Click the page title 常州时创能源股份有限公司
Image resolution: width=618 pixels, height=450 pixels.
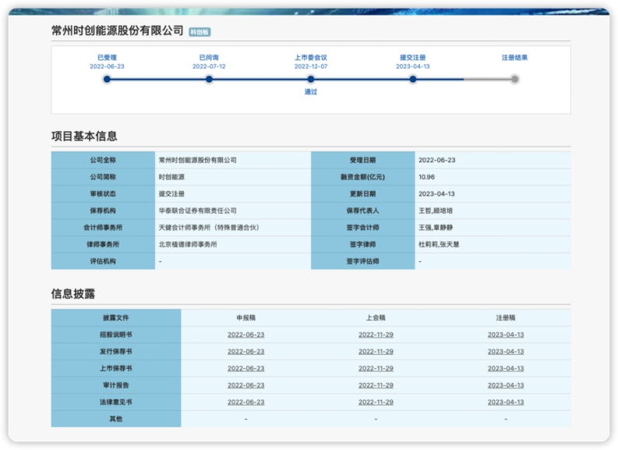tap(118, 30)
